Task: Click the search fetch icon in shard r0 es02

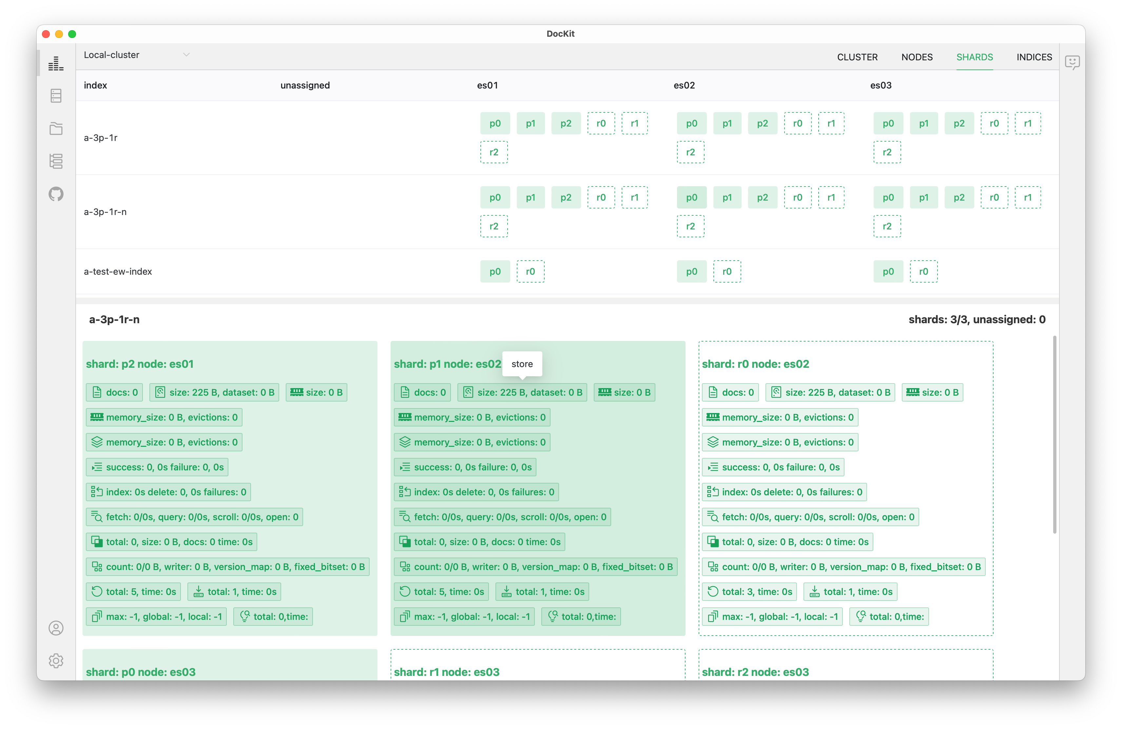Action: pos(713,517)
